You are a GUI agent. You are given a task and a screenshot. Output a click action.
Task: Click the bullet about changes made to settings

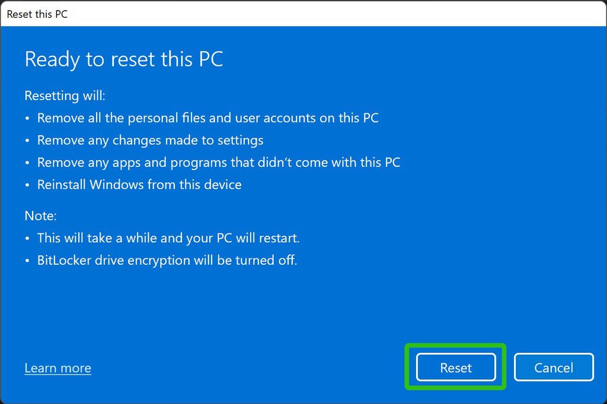(x=150, y=140)
